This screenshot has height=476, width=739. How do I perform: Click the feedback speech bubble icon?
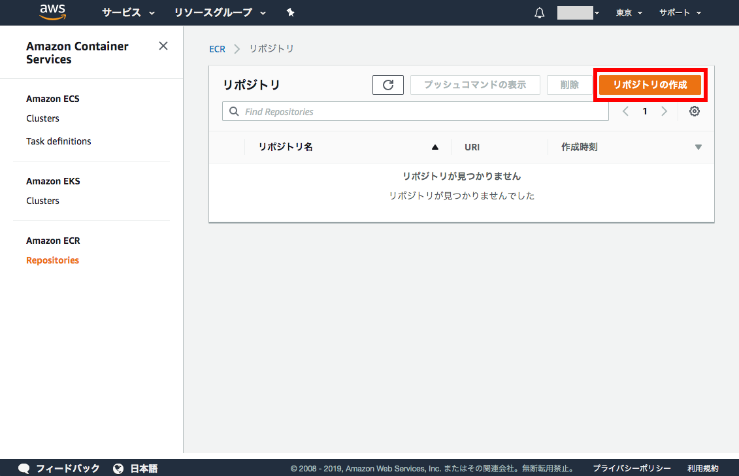[x=24, y=468]
